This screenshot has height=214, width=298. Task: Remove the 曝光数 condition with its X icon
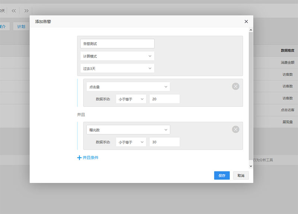click(x=235, y=130)
